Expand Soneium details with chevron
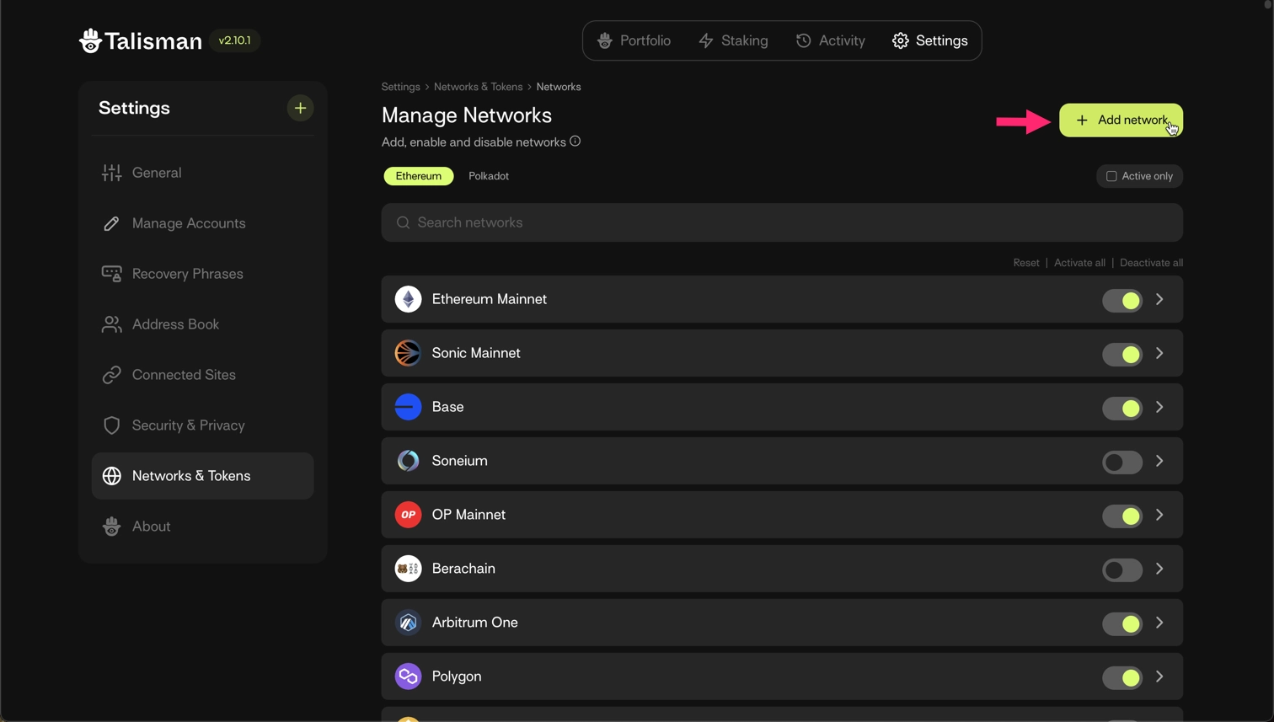 [1160, 461]
